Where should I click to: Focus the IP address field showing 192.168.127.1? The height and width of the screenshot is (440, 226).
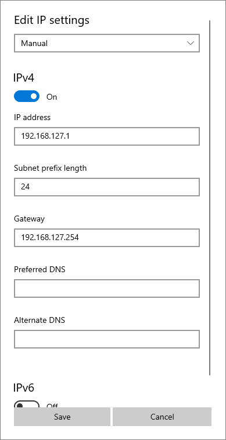click(106, 136)
